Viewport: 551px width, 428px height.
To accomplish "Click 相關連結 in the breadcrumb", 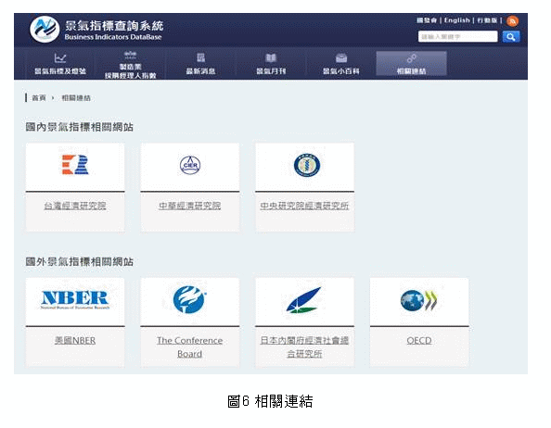I will tap(76, 98).
